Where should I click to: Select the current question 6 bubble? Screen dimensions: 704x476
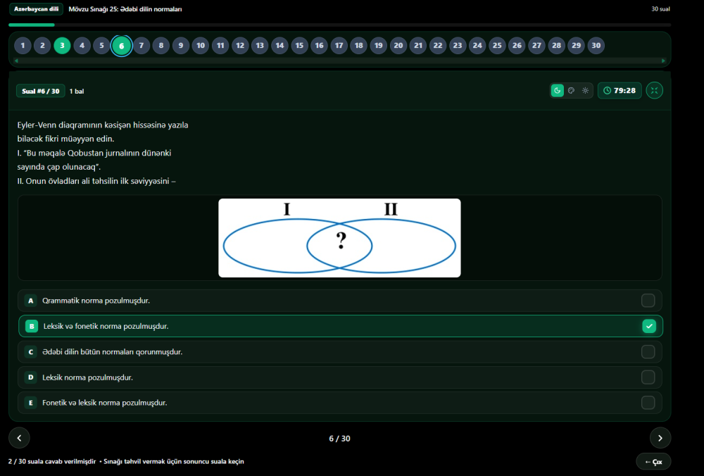[121, 45]
